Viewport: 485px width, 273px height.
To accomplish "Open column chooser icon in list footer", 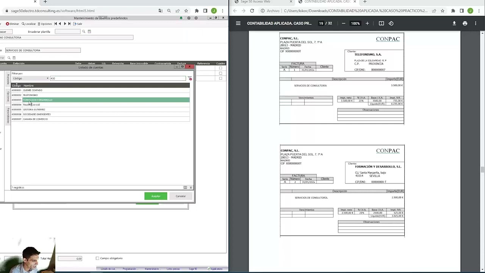I will (185, 188).
